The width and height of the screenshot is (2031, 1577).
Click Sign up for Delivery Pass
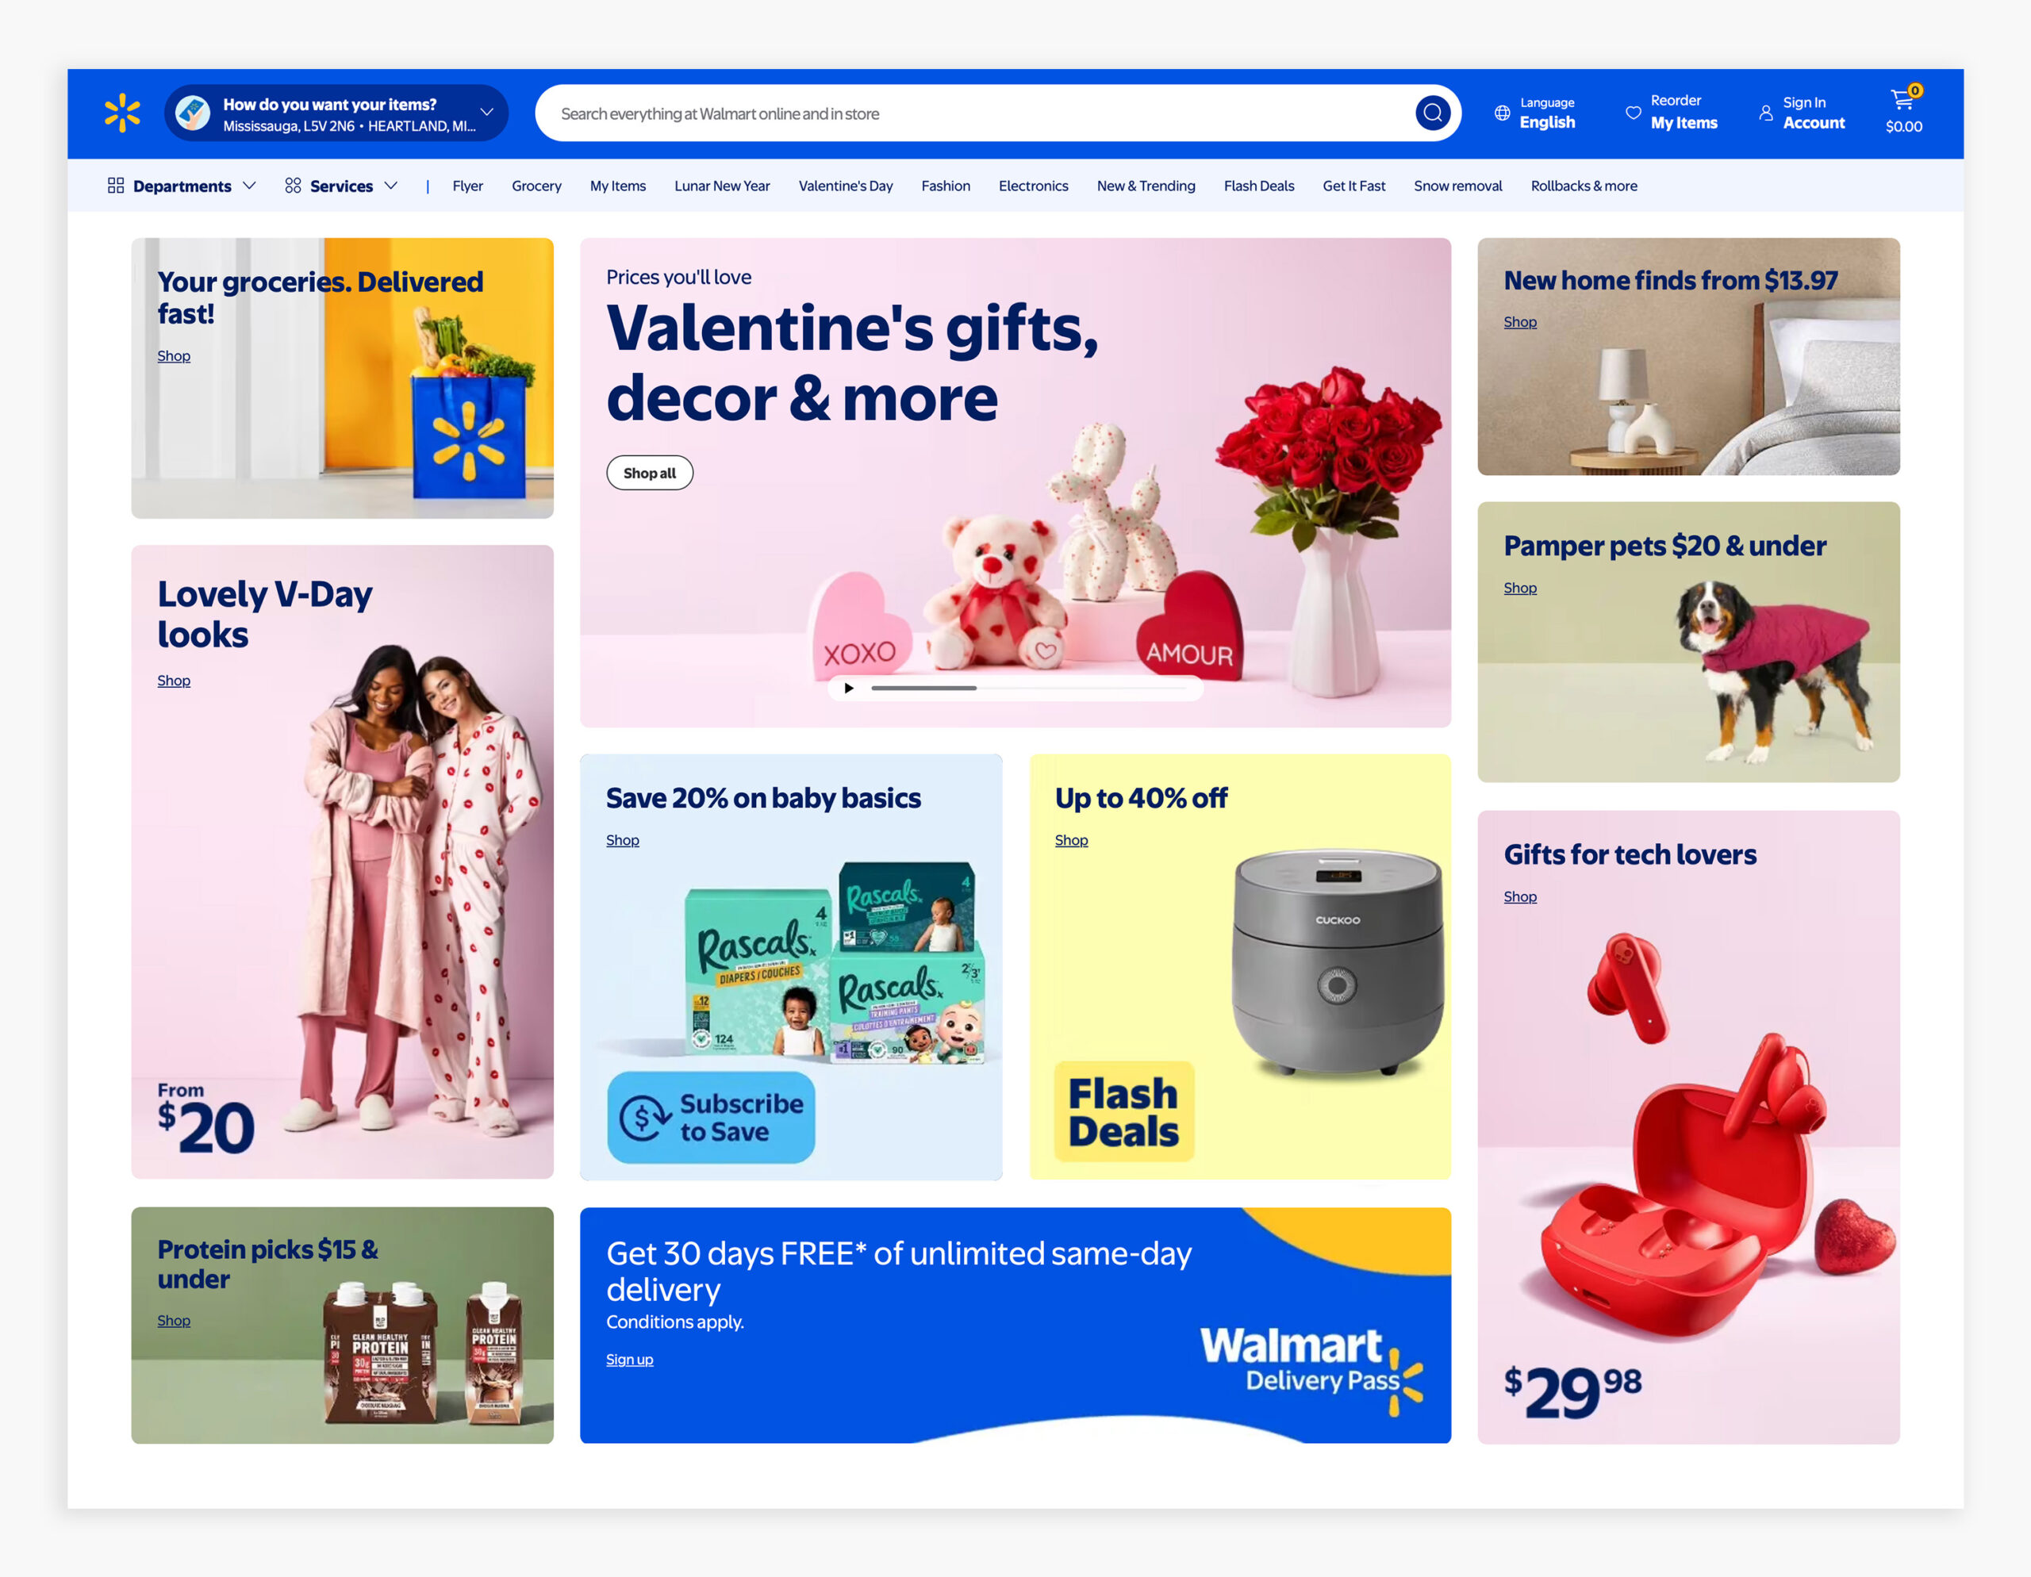(x=630, y=1360)
